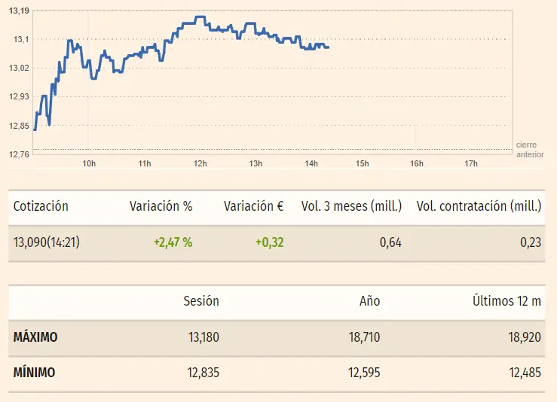The image size is (557, 402).
Task: Click the session maximum value 13,180
Action: (201, 337)
